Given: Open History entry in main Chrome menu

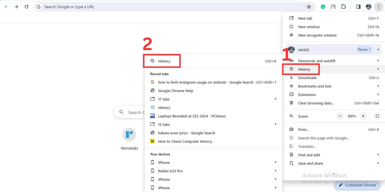Looking at the screenshot, I should (334, 69).
